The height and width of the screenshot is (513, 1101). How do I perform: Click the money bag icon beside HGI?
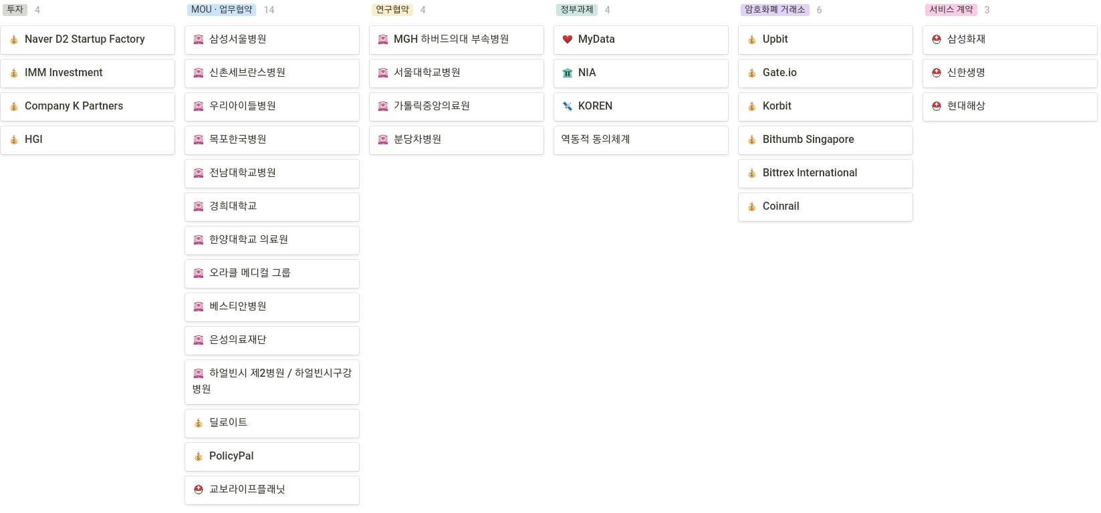(14, 140)
